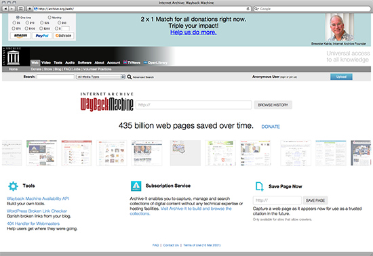Click the reload icon in the address bar
Viewport: 373px width, 256px height.
pos(248,9)
